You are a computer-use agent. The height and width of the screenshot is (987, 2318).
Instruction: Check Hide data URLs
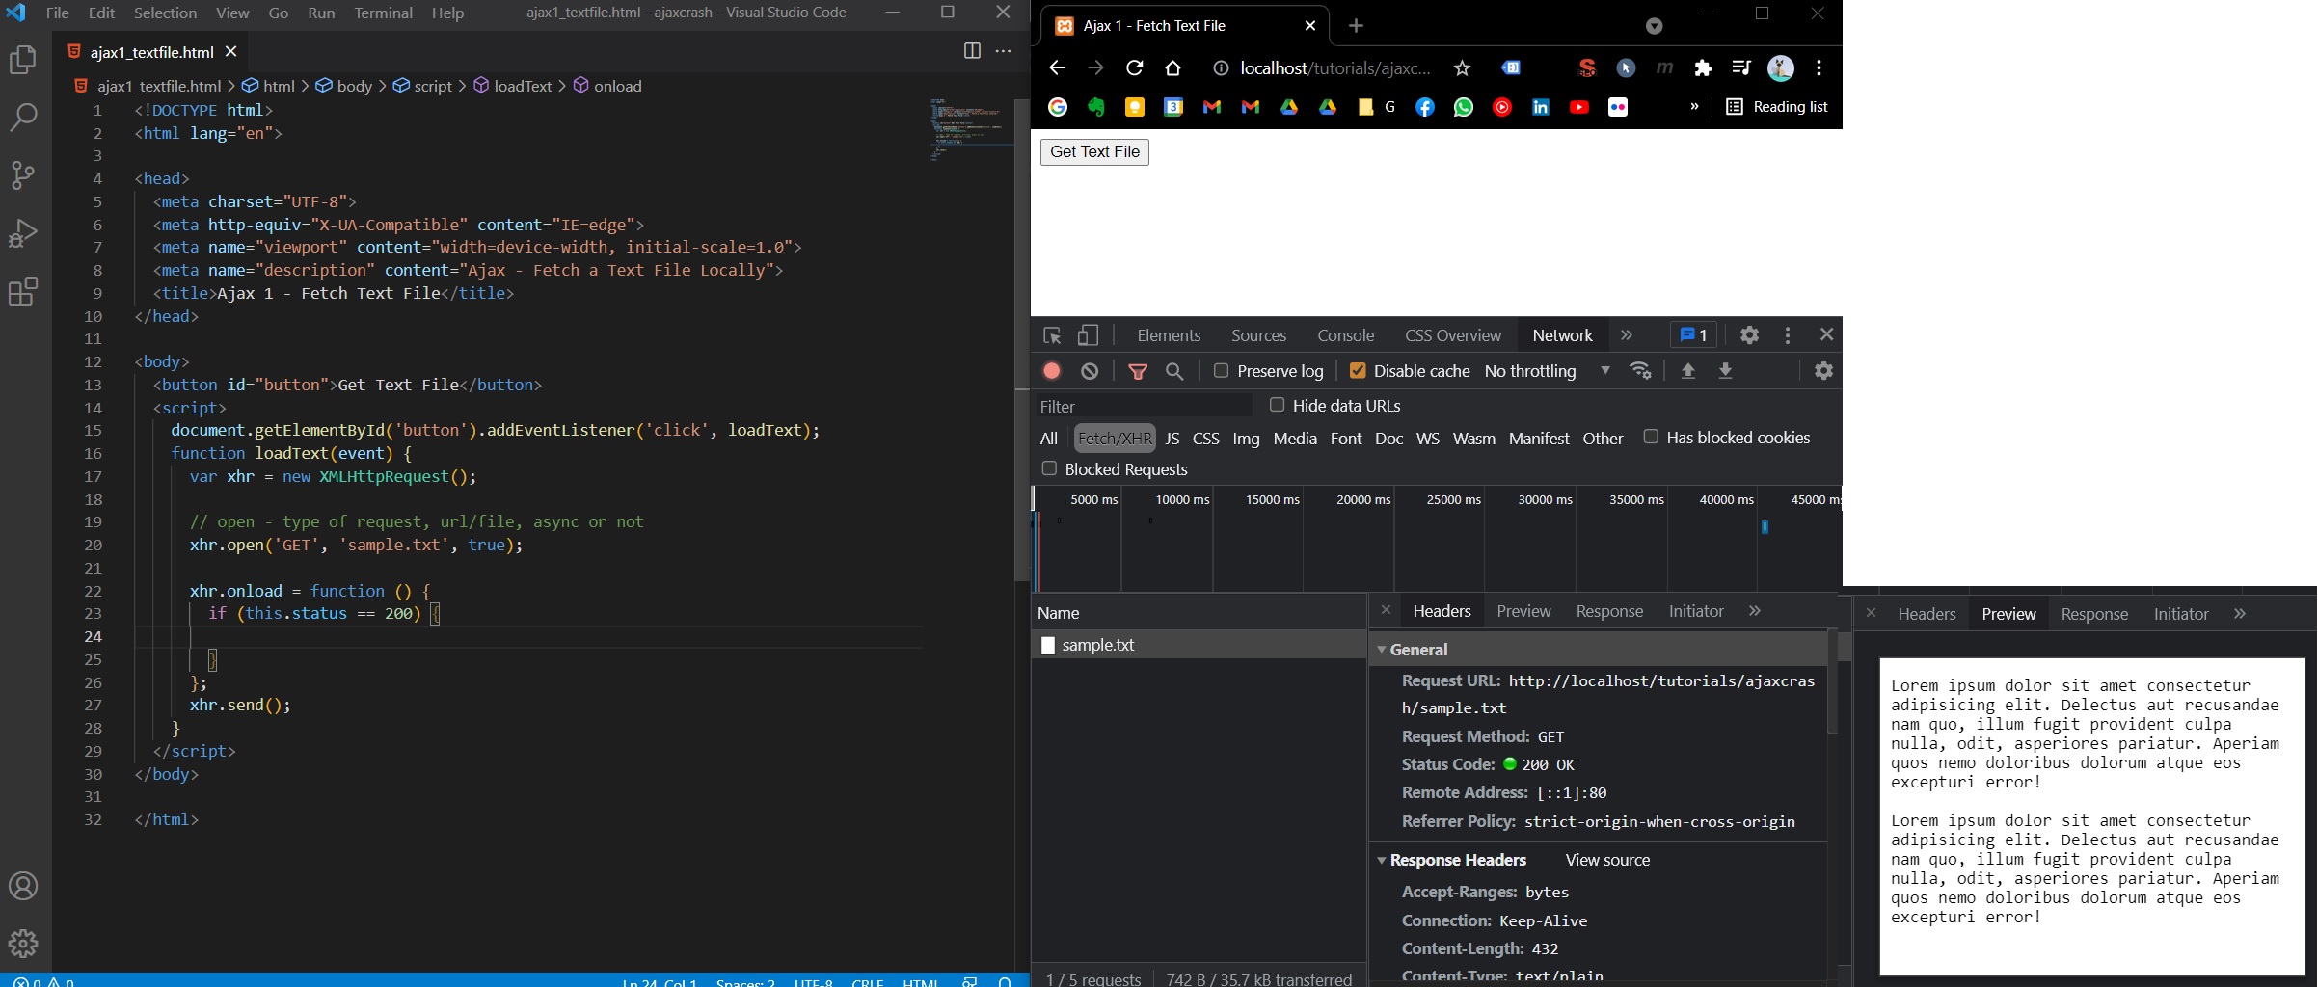point(1277,405)
